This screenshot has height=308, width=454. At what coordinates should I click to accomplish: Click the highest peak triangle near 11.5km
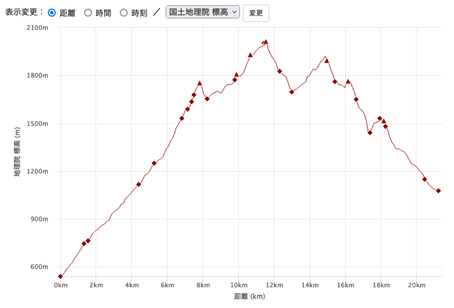click(266, 42)
